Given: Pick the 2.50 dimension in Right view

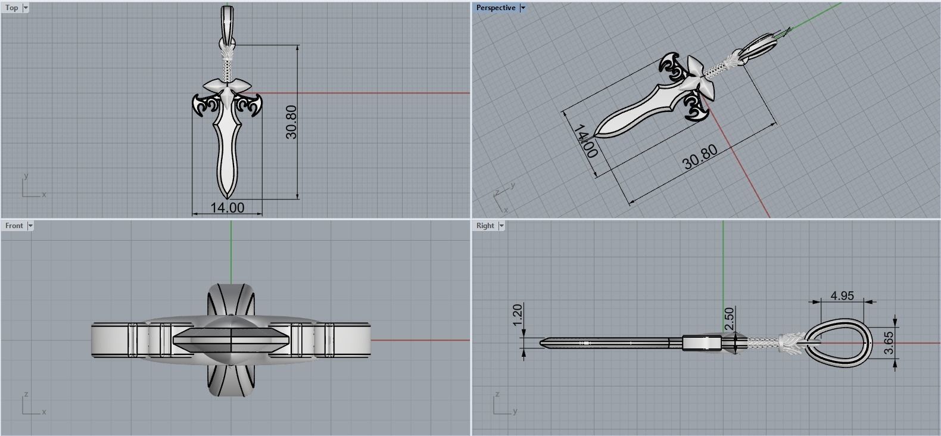Looking at the screenshot, I should point(730,318).
